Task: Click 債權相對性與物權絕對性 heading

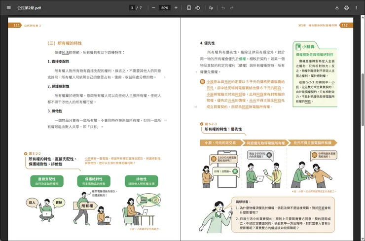Action: [x=315, y=55]
